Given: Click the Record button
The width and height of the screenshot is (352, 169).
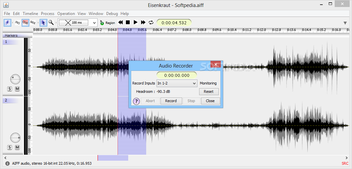Looking at the screenshot, I should tap(171, 101).
